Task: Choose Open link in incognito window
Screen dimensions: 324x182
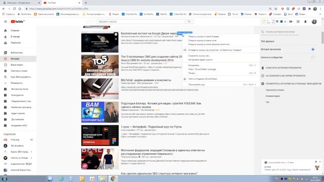Action: tap(221, 44)
